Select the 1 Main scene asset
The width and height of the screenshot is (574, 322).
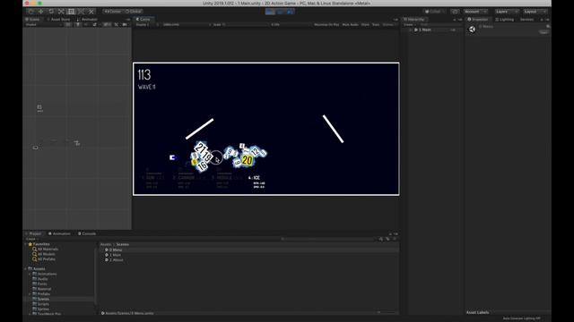[x=113, y=255]
